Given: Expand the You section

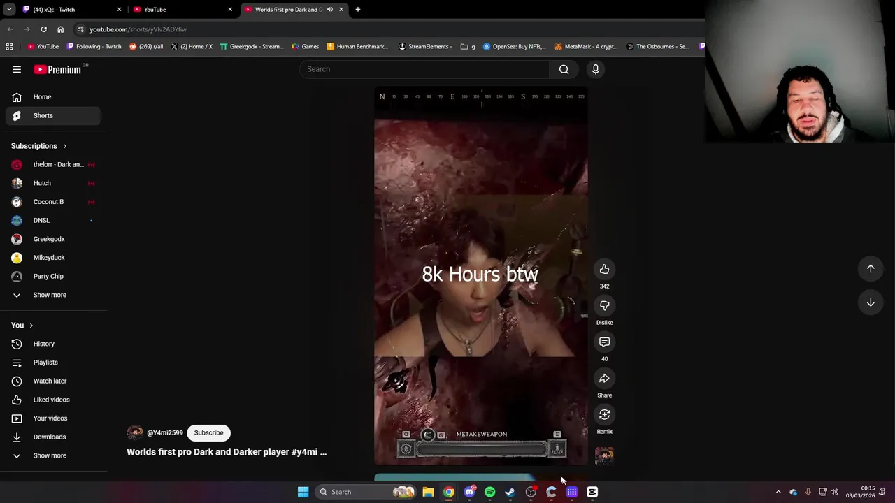Looking at the screenshot, I should (x=22, y=325).
